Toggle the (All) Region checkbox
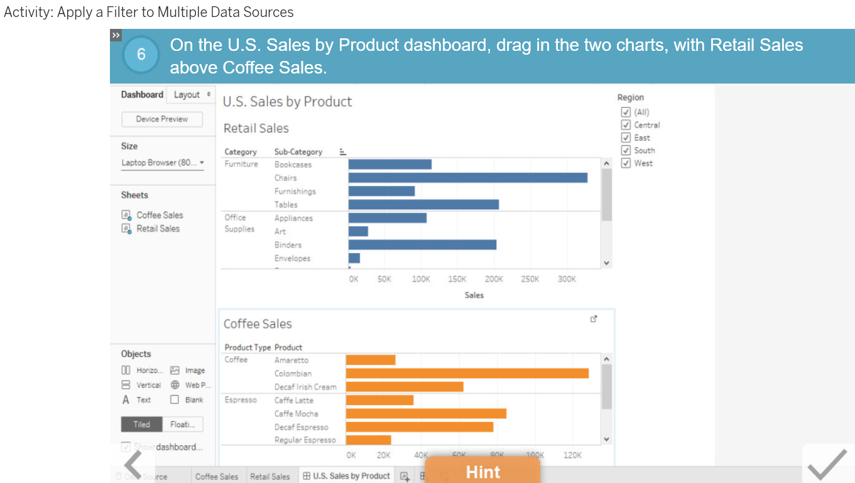Viewport: 855px width, 483px height. pyautogui.click(x=626, y=112)
